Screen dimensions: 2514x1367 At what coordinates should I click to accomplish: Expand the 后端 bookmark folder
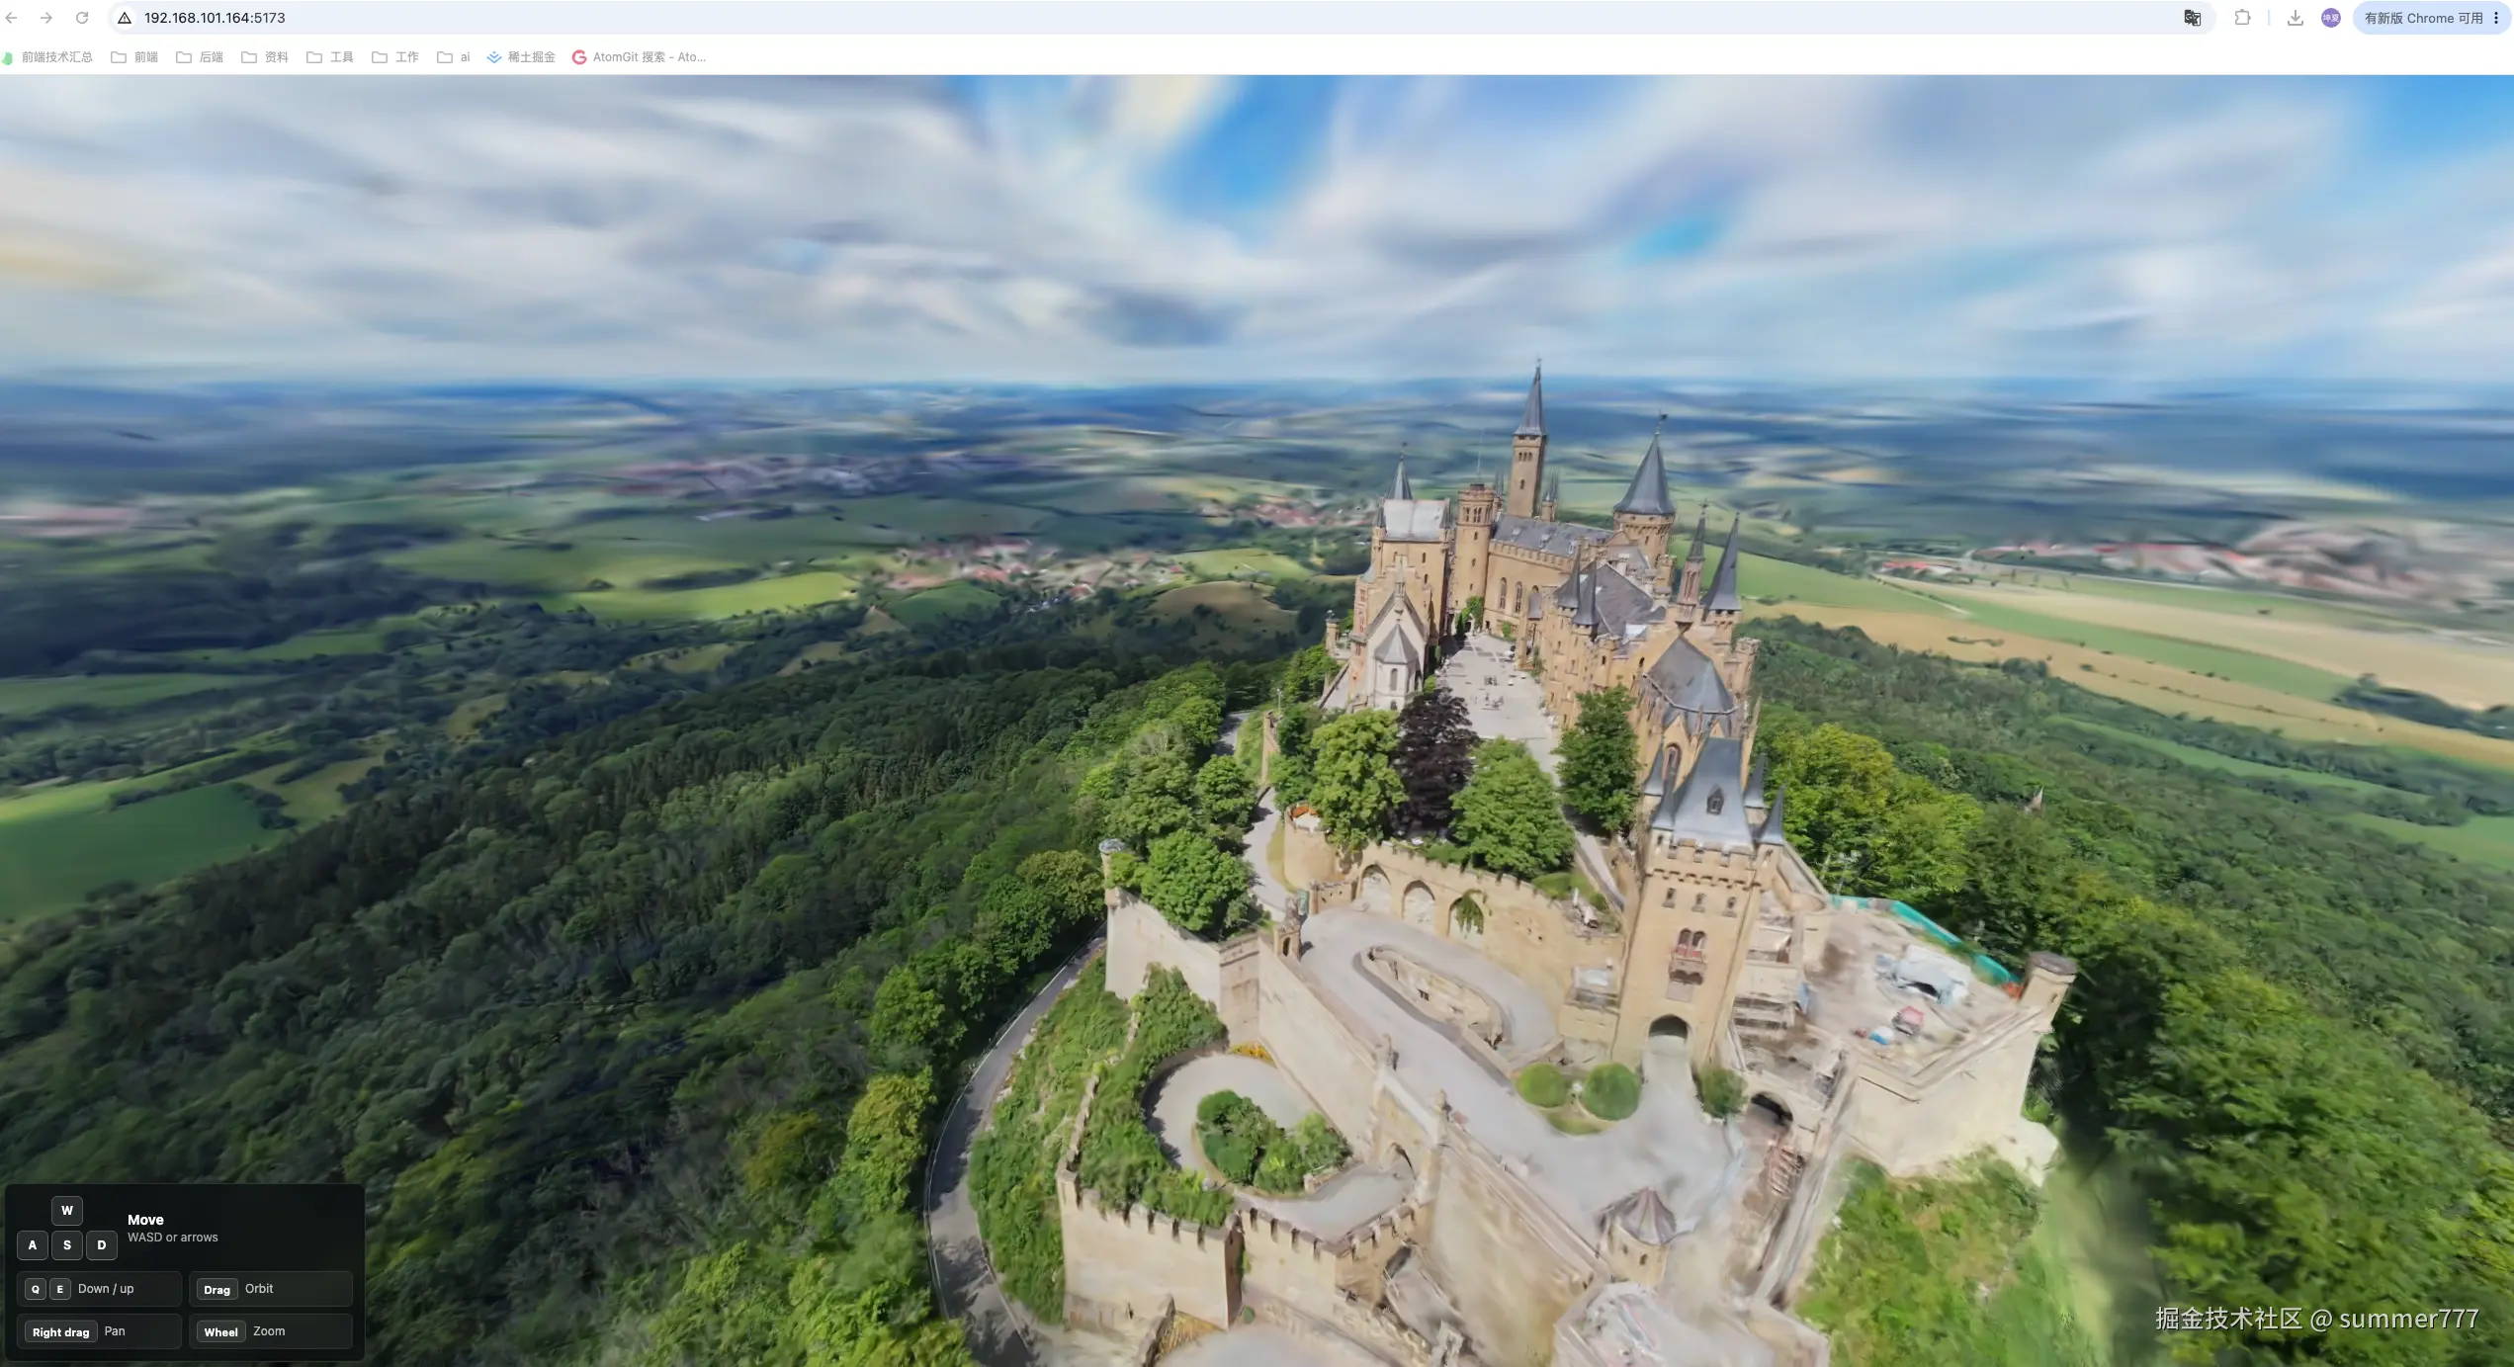200,57
